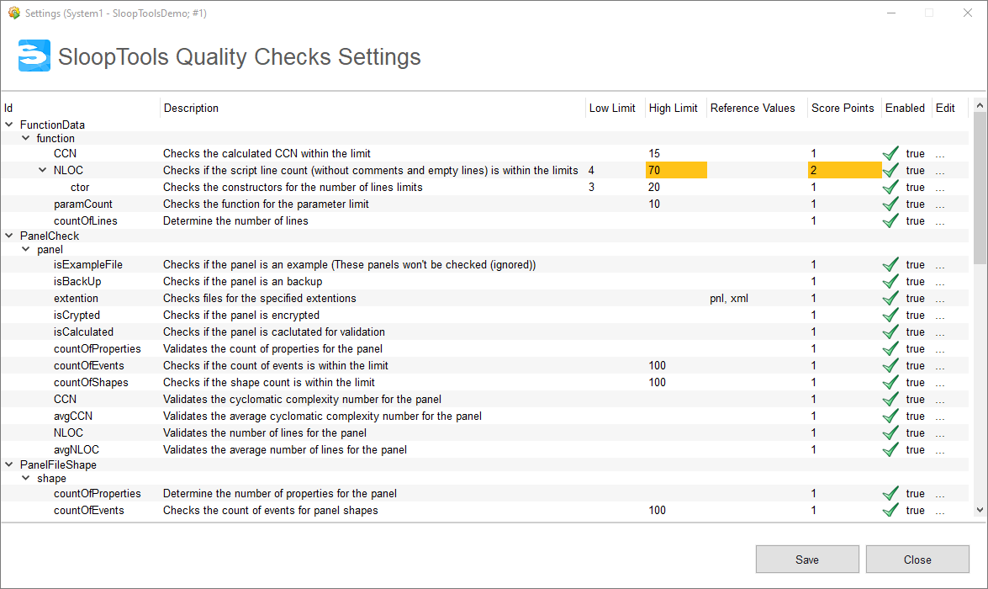988x589 pixels.
Task: Click the Enabled column header
Action: click(x=906, y=108)
